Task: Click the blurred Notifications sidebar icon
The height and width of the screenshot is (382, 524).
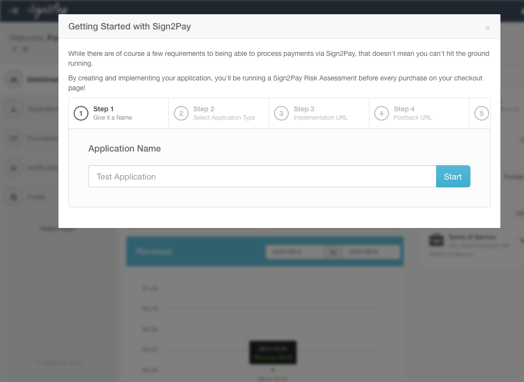Action: coord(14,168)
